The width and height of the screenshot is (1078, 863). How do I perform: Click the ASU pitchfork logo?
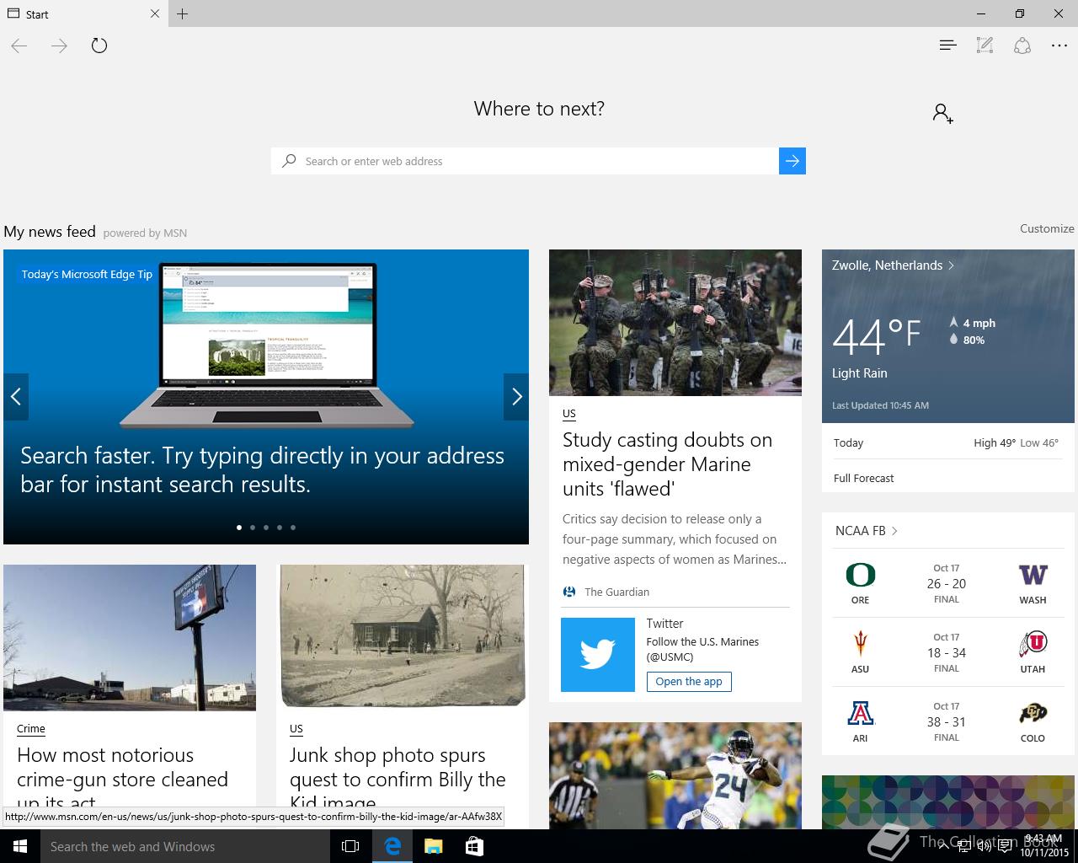point(860,645)
